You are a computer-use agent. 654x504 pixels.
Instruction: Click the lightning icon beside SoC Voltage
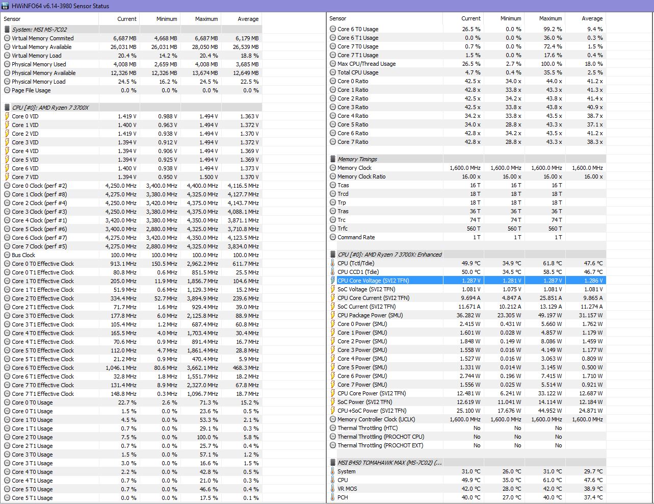[333, 289]
